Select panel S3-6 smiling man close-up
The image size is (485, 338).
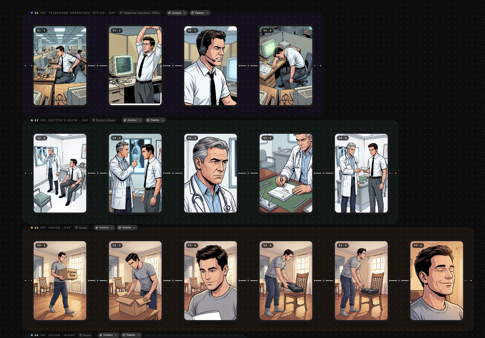point(437,280)
